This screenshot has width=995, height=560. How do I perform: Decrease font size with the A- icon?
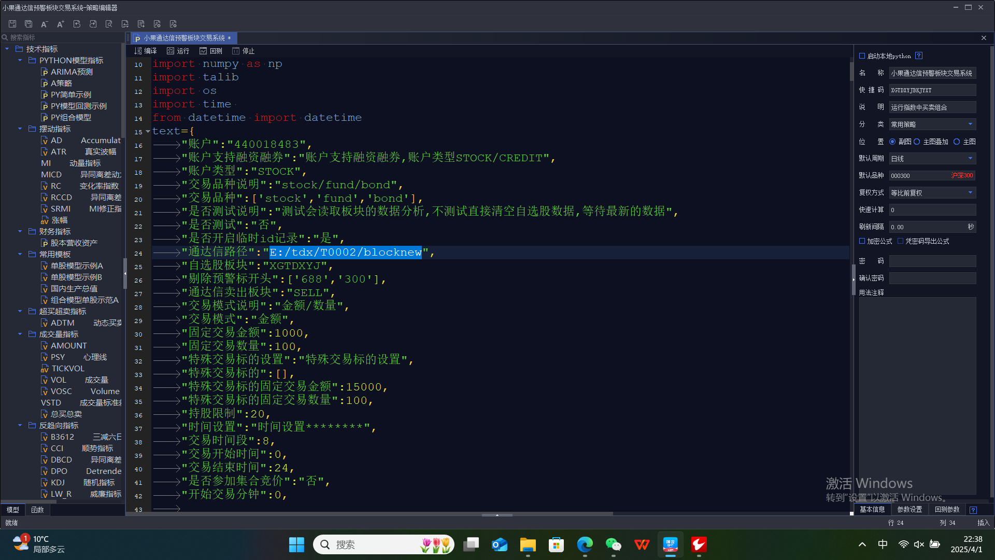coord(44,24)
